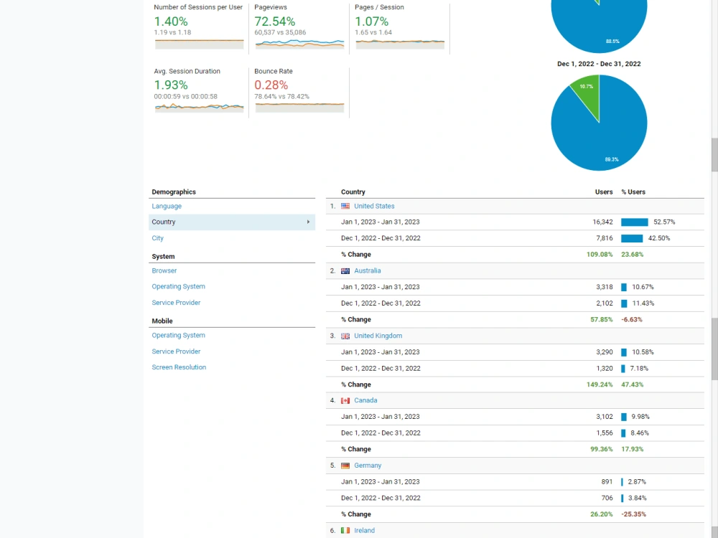718x538 pixels.
Task: Select Service Provider under System
Action: [177, 303]
